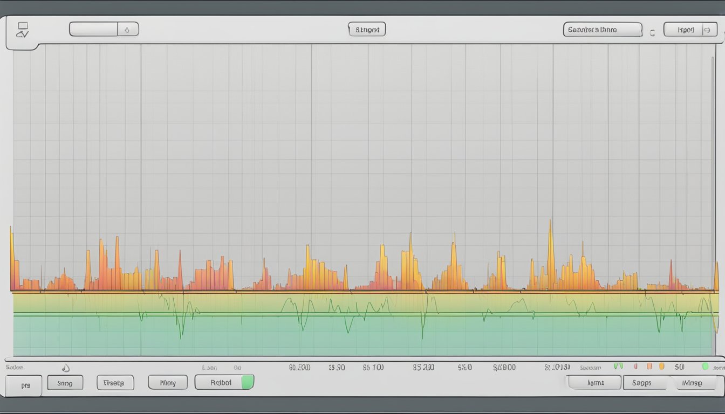Click the empty top-left combo box field
This screenshot has width=725, height=414.
pos(93,29)
